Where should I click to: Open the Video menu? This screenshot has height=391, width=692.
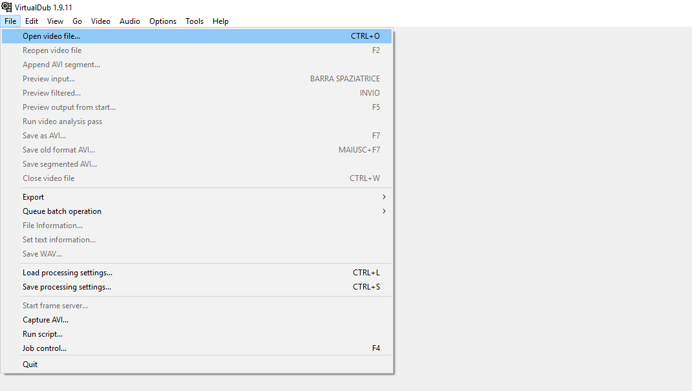pyautogui.click(x=101, y=21)
